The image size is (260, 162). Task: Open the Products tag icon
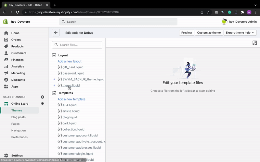tap(6, 46)
